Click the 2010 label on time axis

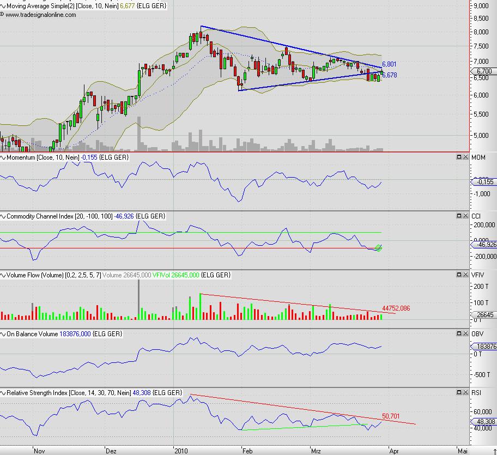click(180, 451)
